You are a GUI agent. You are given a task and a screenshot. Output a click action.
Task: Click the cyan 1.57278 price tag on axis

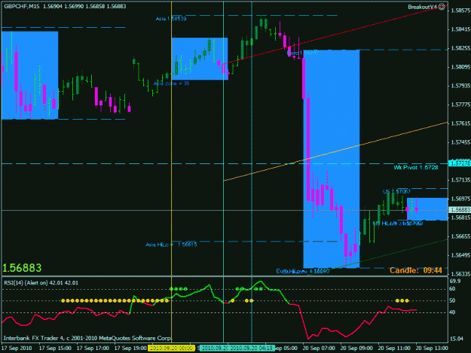point(459,163)
